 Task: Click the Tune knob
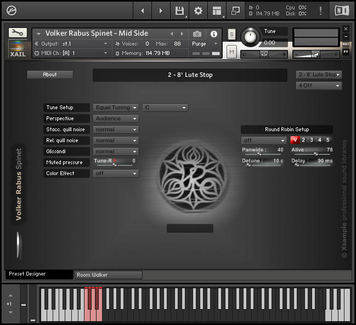[250, 37]
